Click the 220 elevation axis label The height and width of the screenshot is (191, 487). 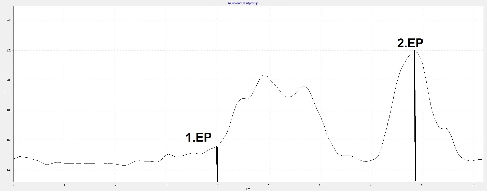coord(9,50)
